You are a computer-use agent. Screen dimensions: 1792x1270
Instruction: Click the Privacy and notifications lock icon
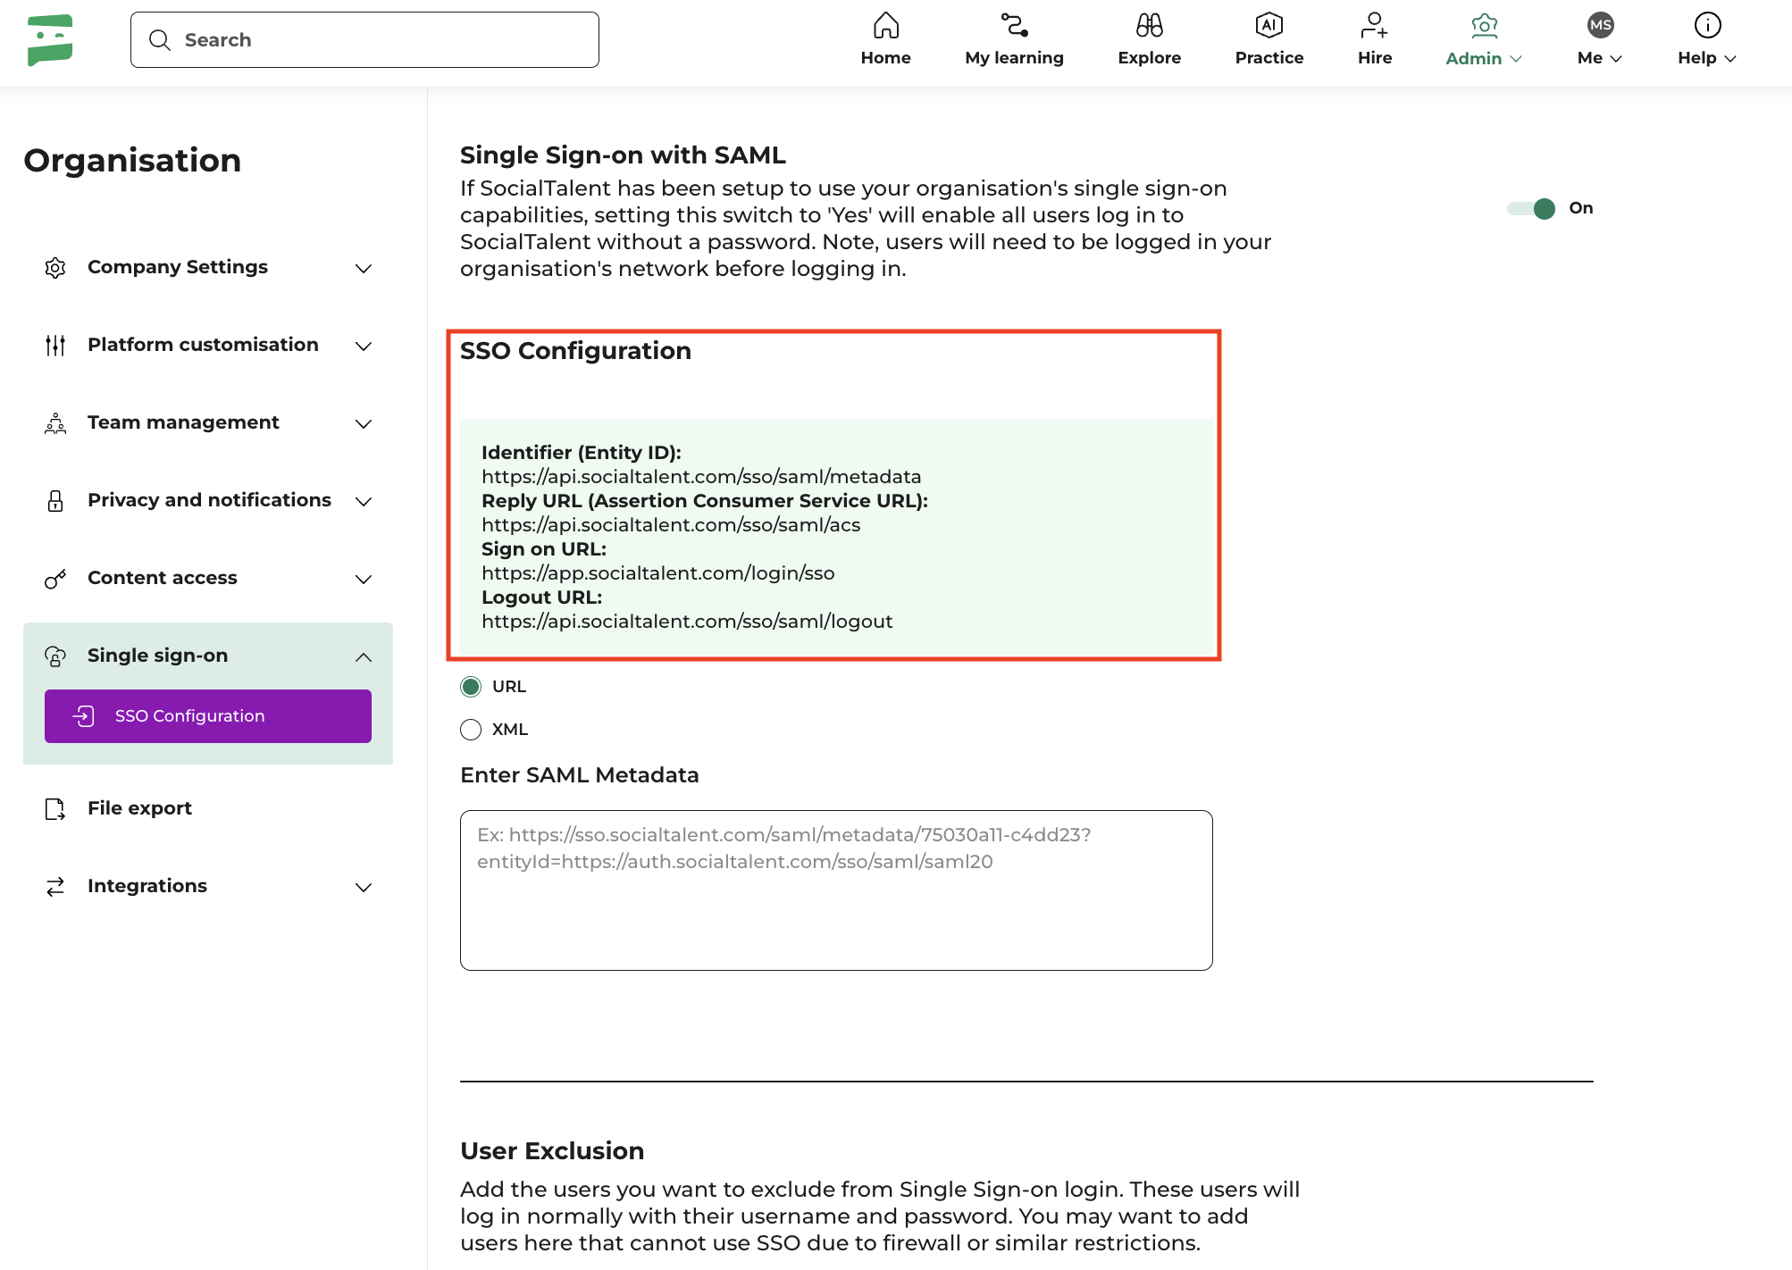55,501
